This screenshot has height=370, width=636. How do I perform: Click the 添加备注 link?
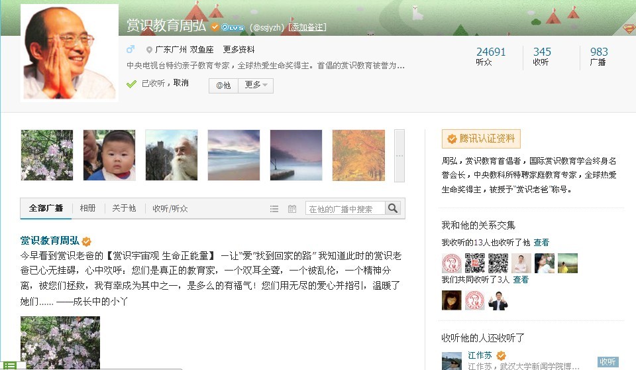coord(307,27)
